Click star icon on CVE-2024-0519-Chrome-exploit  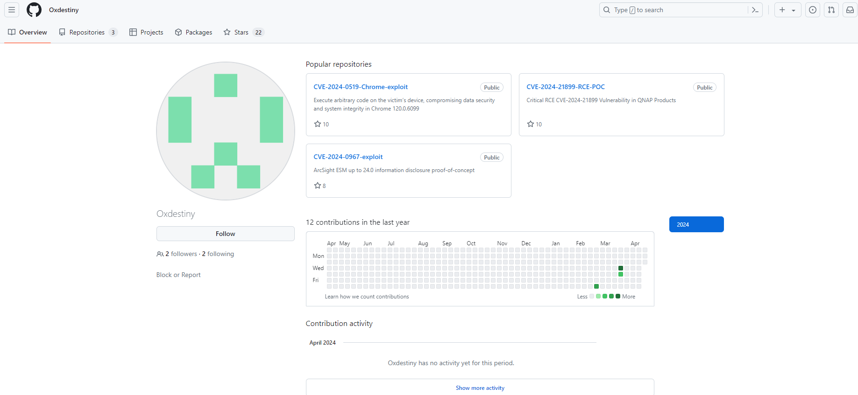pyautogui.click(x=318, y=124)
